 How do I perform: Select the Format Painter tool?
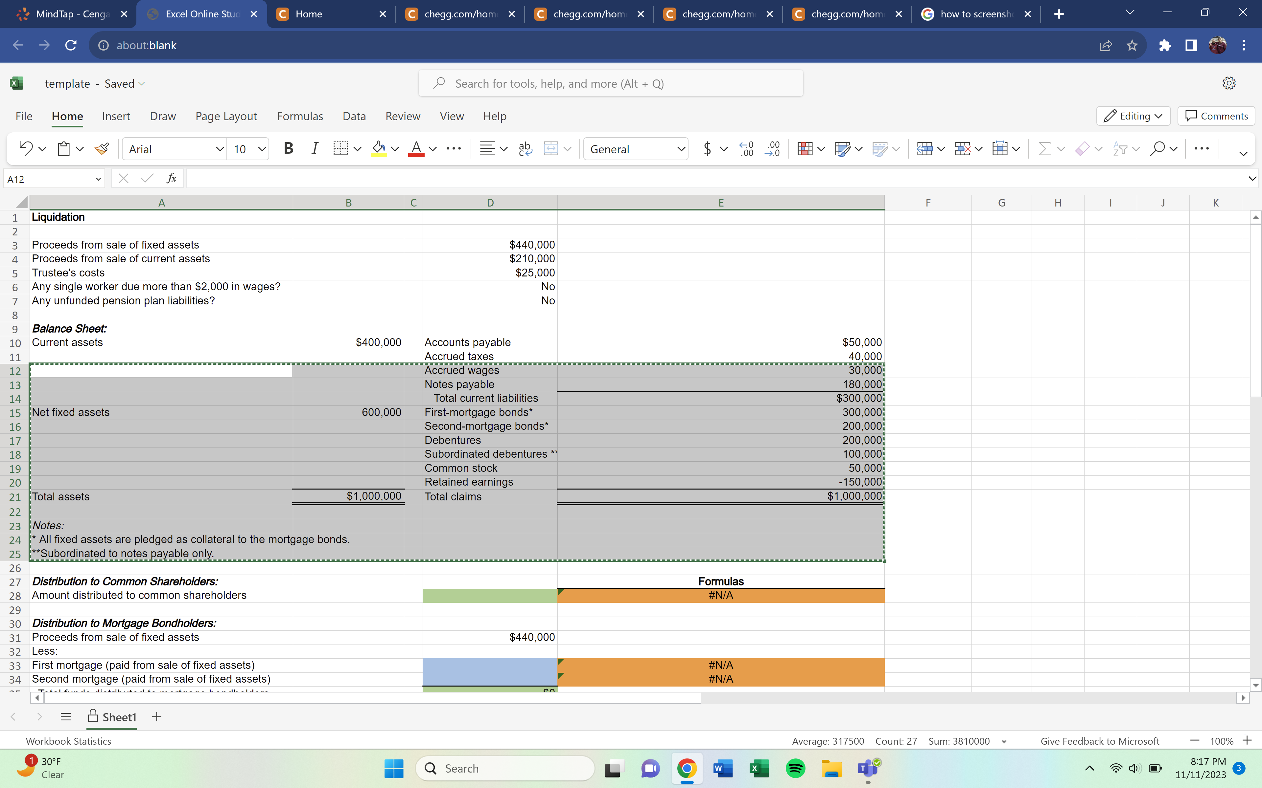tap(101, 148)
